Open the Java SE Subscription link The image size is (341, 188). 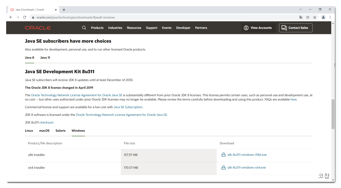pyautogui.click(x=128, y=107)
